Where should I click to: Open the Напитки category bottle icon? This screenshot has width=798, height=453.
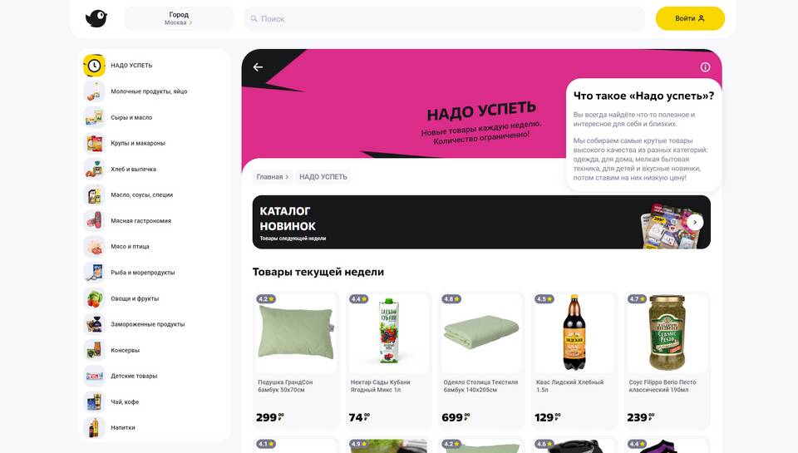click(x=94, y=427)
